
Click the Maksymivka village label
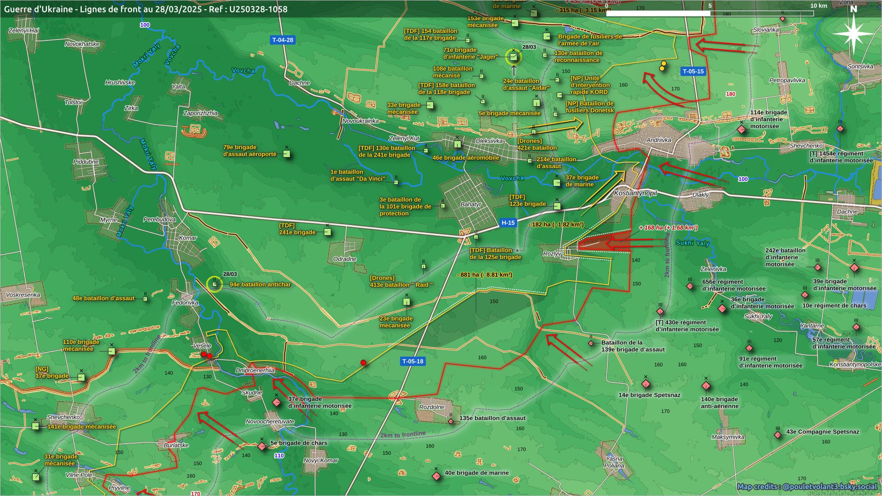(728, 437)
